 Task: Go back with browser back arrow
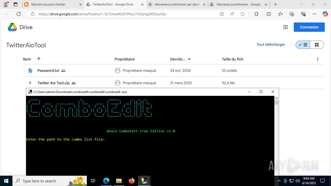coord(7,14)
